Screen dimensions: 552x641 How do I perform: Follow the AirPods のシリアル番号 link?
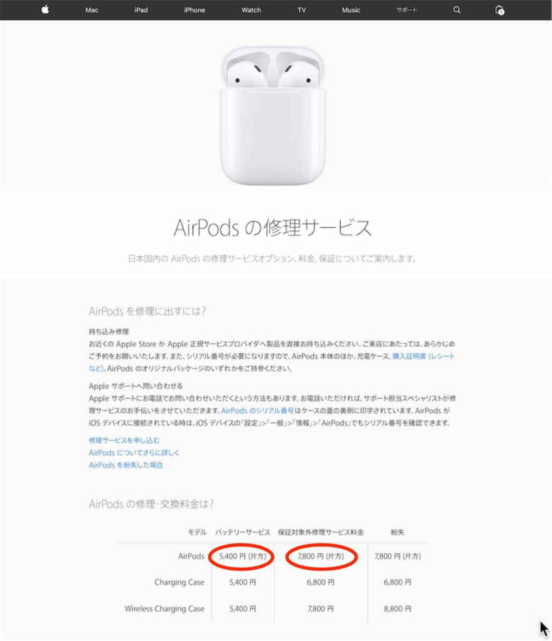pos(257,411)
